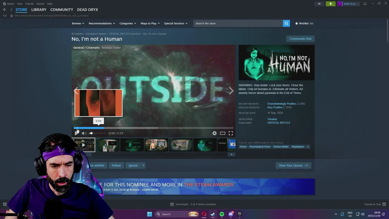Screen dimensions: 389x219
Task: Open Friends & Chat icon
Action: 384,204
